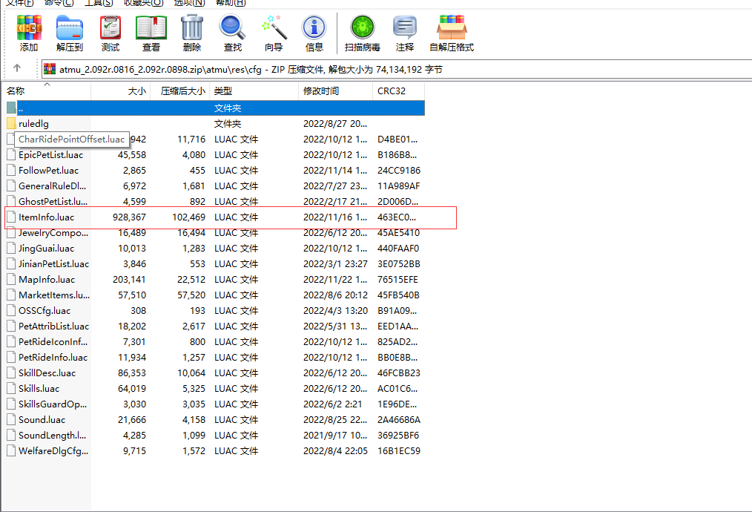
Task: Click the file icon of MapInfo.luac
Action: click(x=12, y=279)
